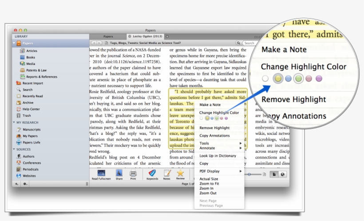
Task: Pick the pink highlight color swatch
Action: 222,118
